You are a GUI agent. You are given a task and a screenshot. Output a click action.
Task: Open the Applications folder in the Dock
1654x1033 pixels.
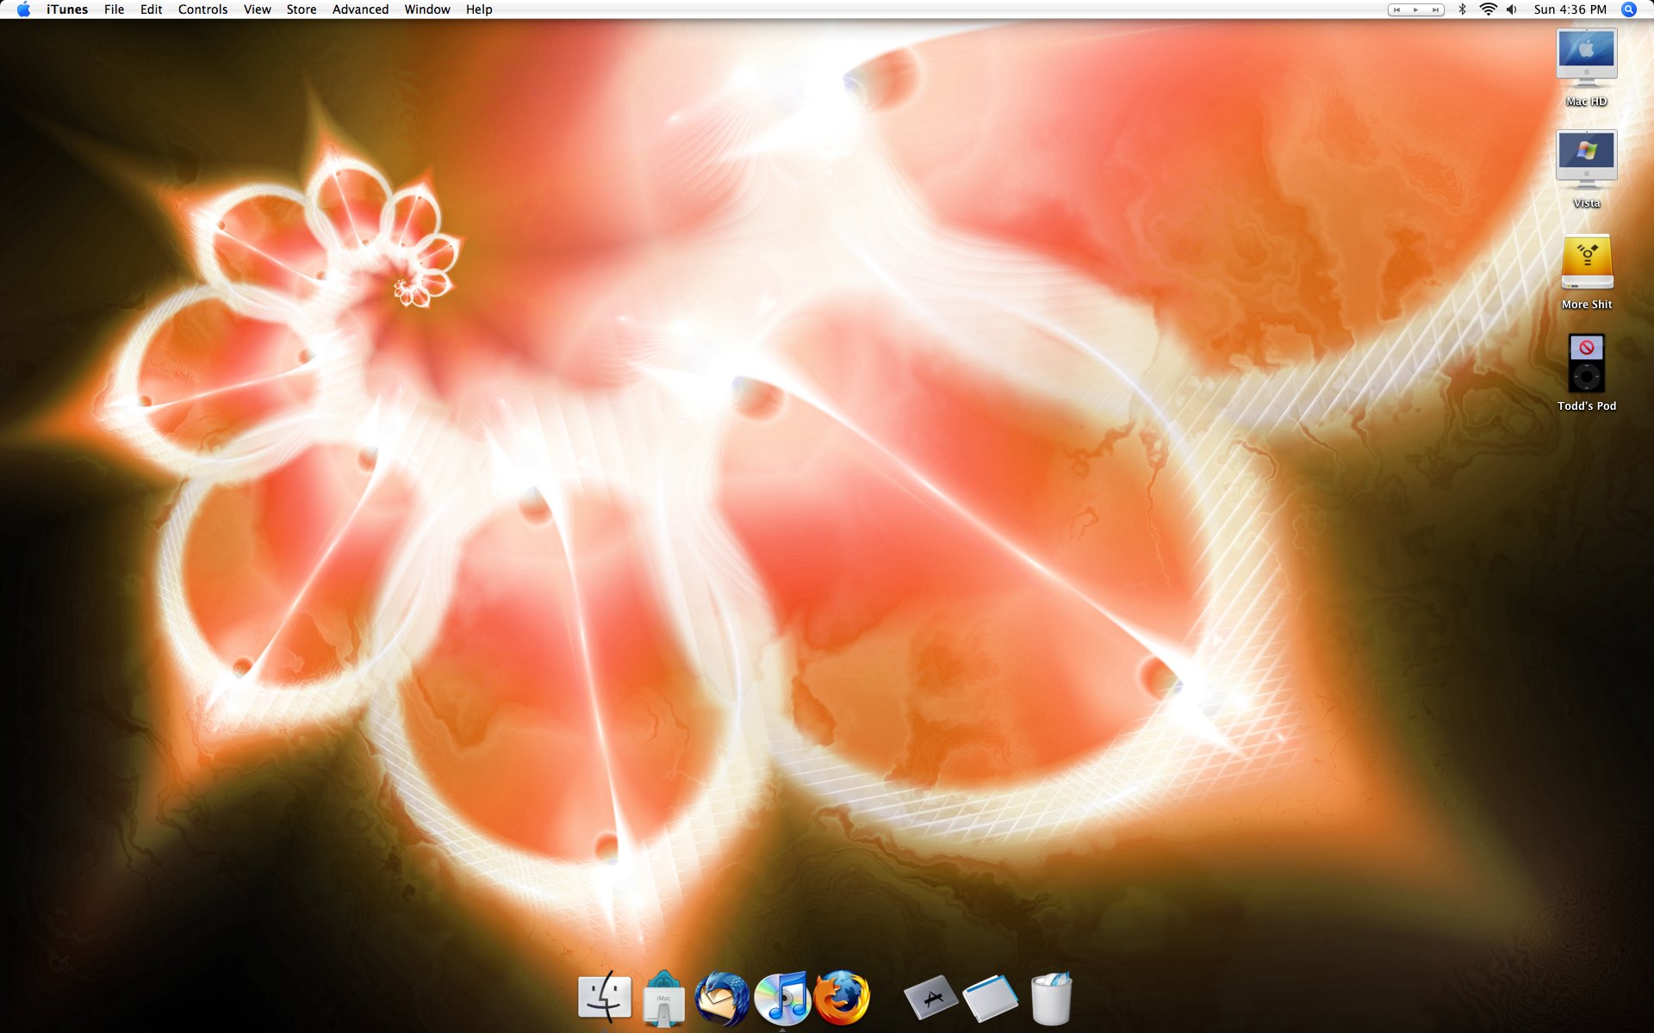click(x=930, y=997)
